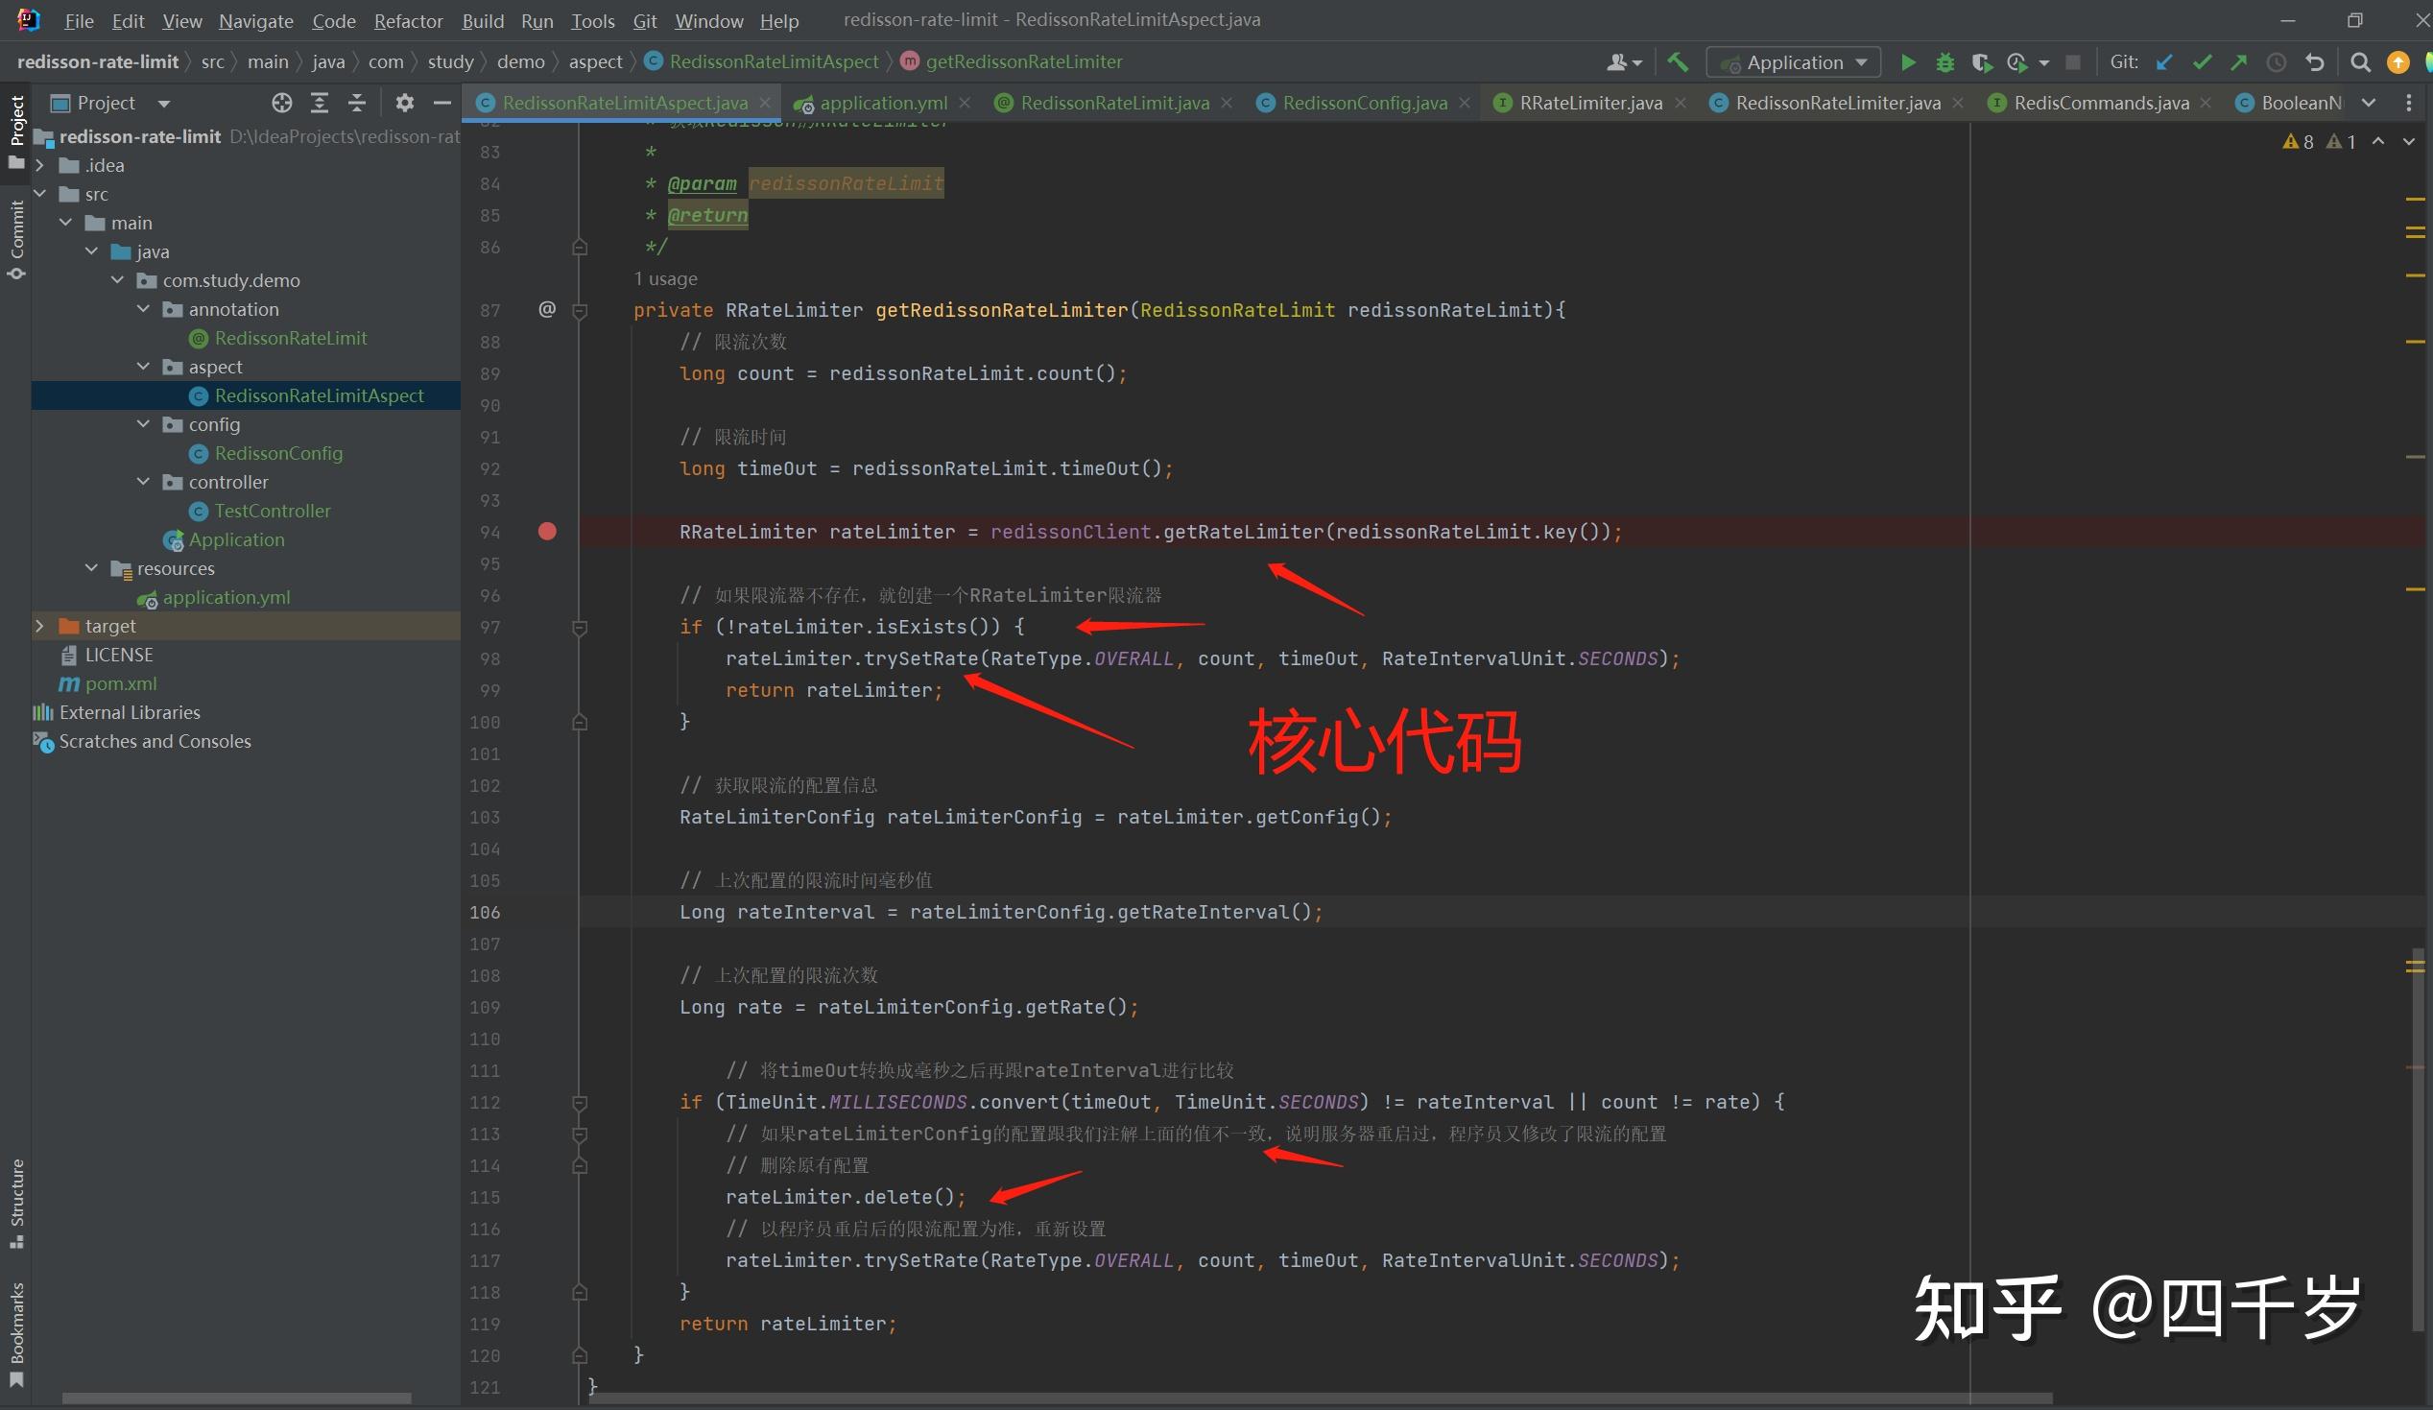Click the horizontal scrollbar under the editor
2433x1410 pixels.
[1319, 1398]
